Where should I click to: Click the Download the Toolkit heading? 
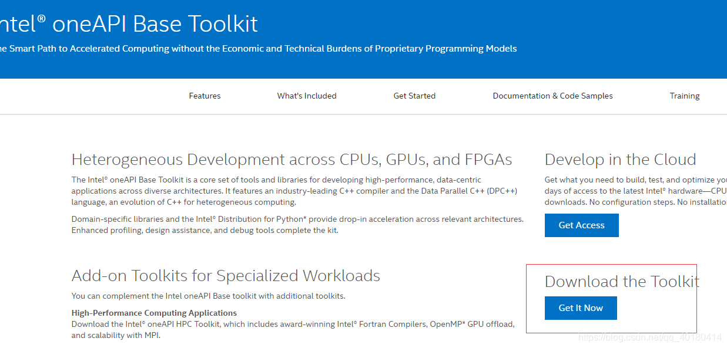[622, 282]
